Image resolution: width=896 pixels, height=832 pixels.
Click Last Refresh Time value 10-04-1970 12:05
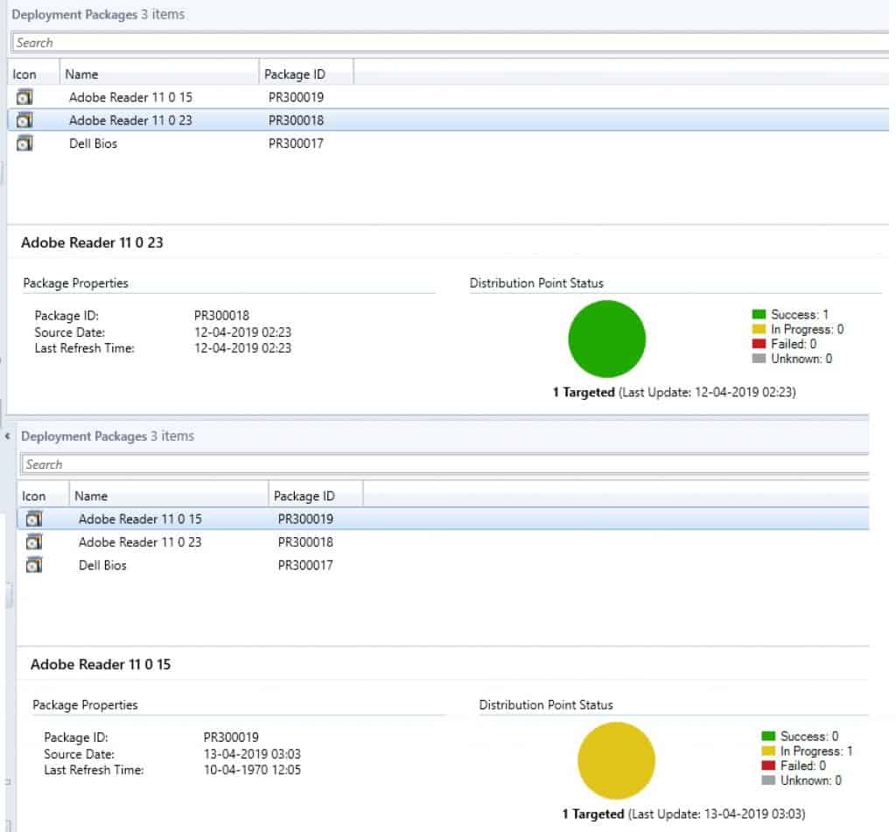pos(252,770)
